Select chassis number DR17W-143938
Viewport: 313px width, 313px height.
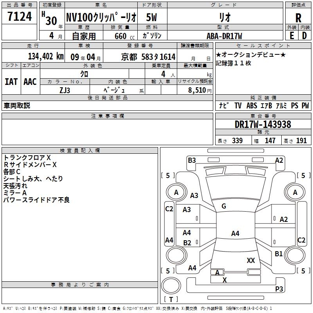(263, 124)
